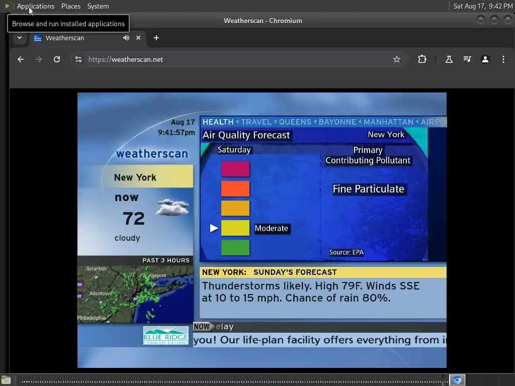Click the Source: EPA text
This screenshot has width=515, height=386.
347,252
